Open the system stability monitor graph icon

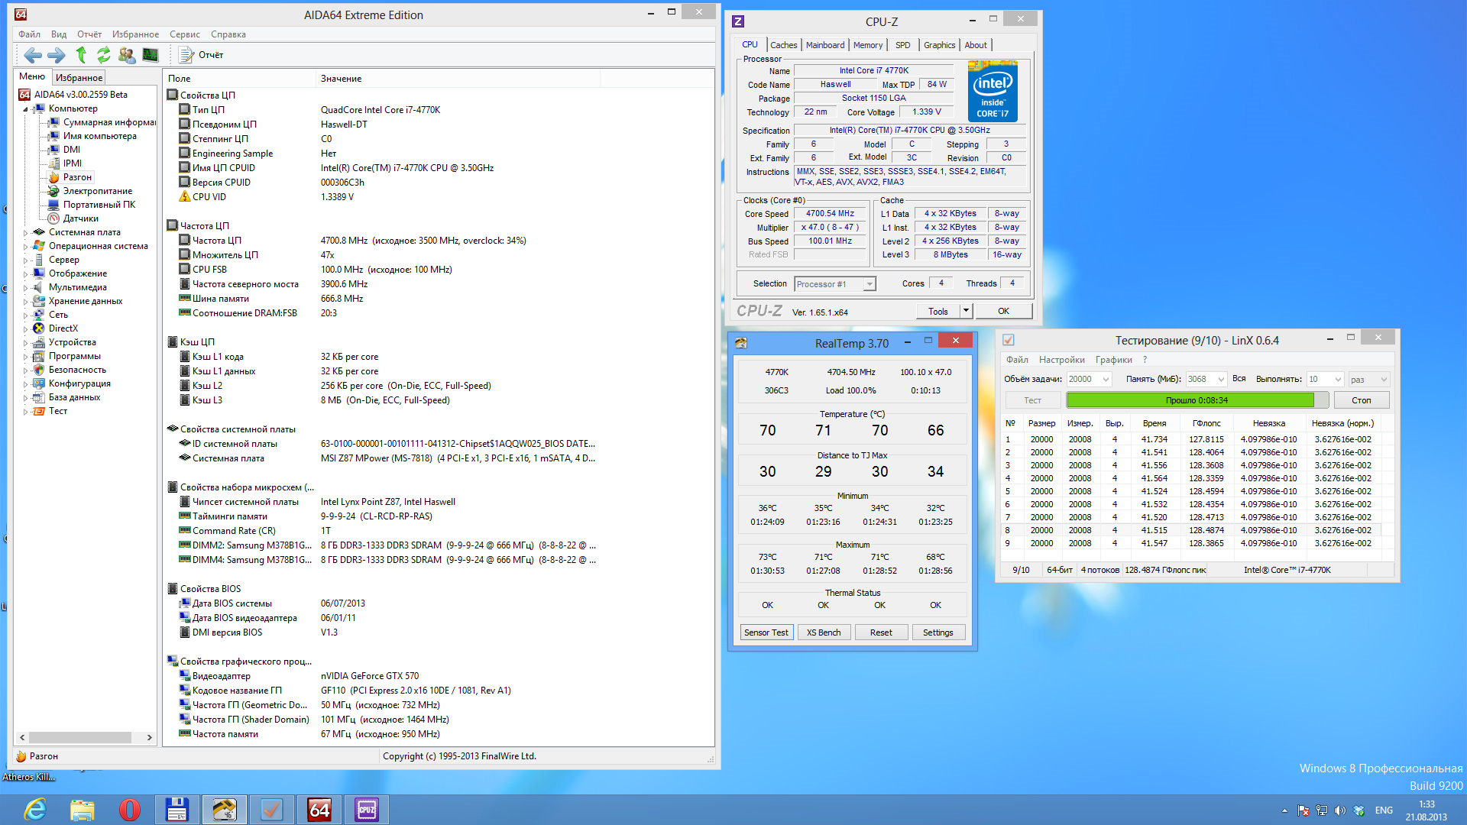(151, 55)
